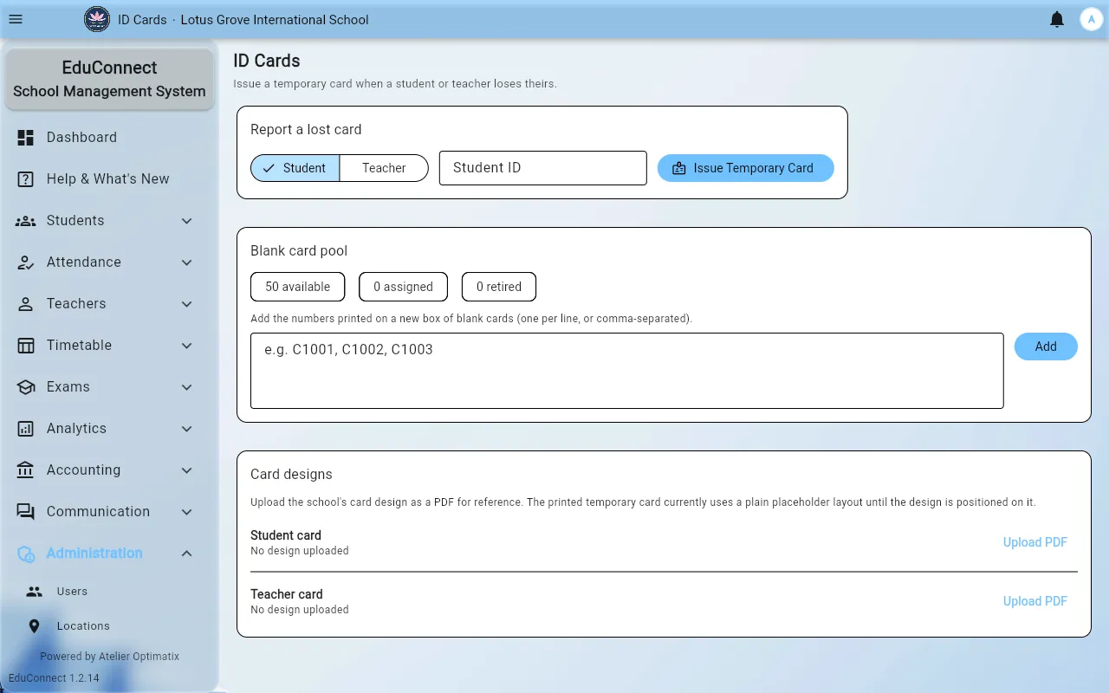Click the Locations pin icon

[35, 625]
